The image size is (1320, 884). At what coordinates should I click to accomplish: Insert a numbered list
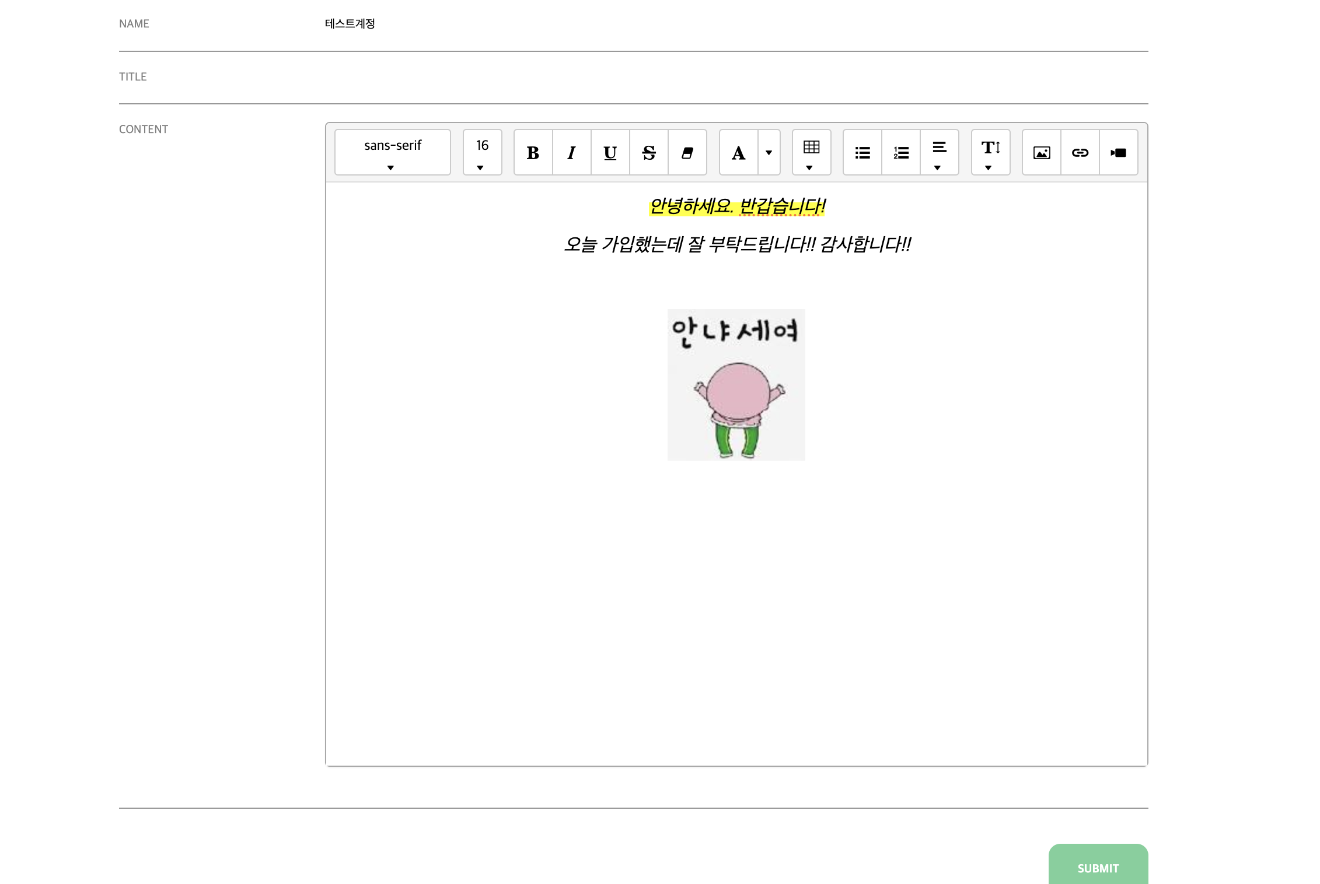pos(900,152)
